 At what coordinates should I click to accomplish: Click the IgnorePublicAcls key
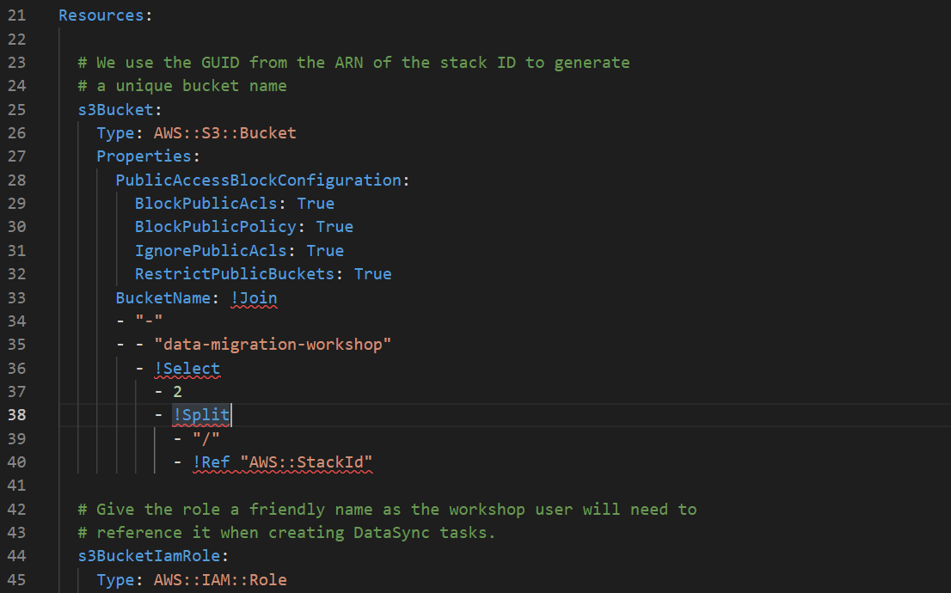[211, 250]
